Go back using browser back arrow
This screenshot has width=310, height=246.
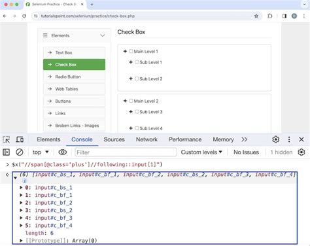coord(5,16)
